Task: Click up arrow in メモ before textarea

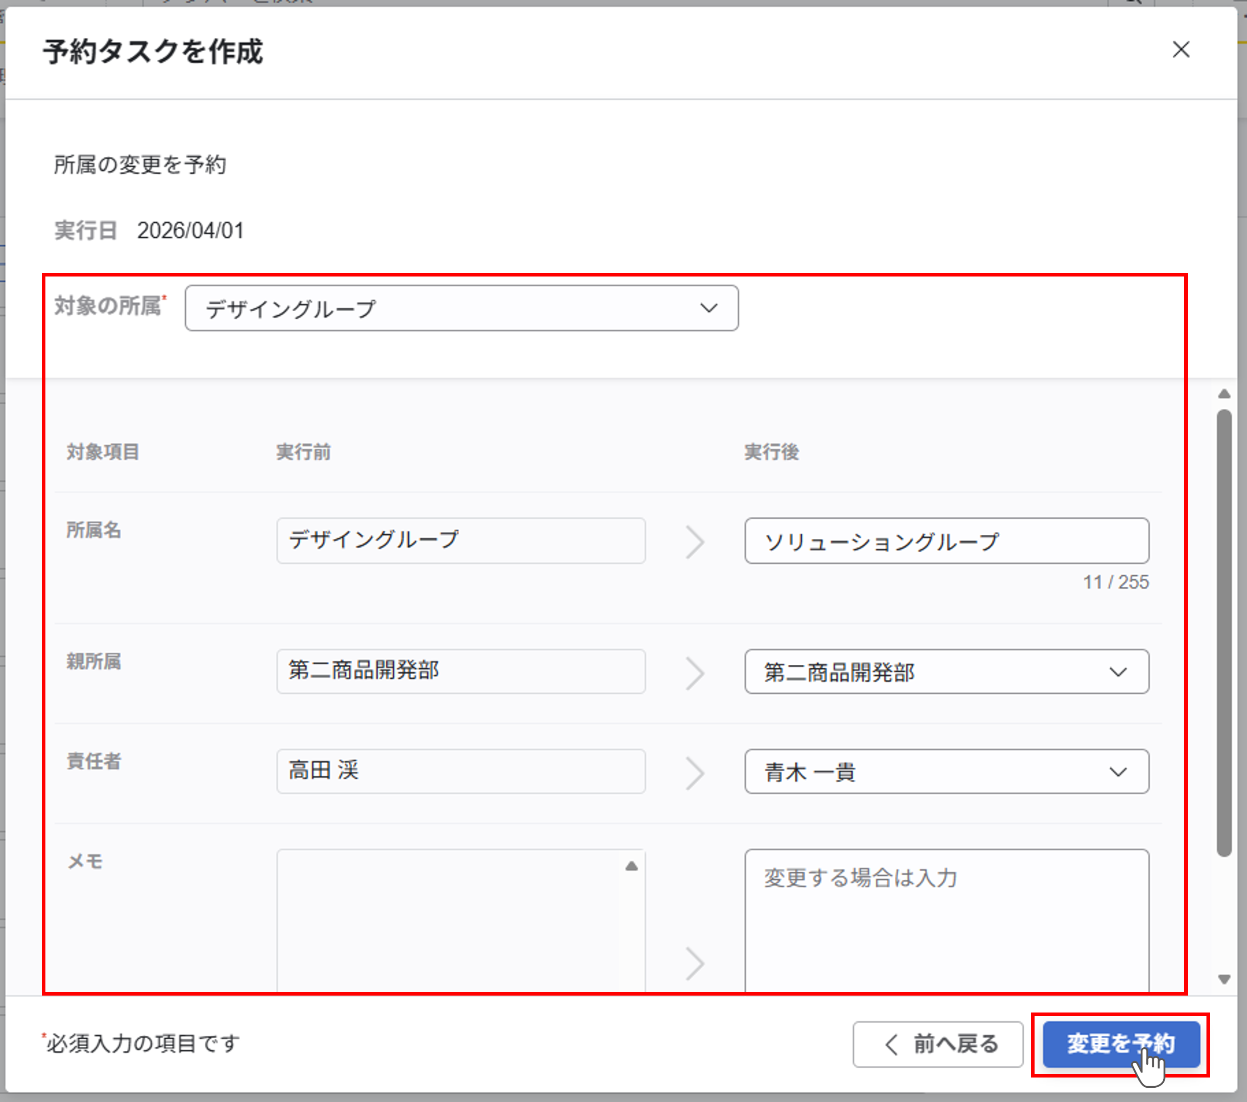Action: pyautogui.click(x=632, y=866)
